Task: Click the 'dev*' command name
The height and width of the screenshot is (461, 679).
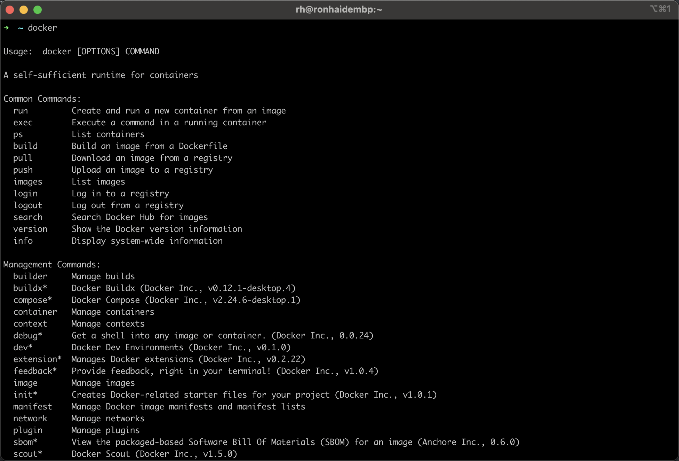Action: pos(23,347)
